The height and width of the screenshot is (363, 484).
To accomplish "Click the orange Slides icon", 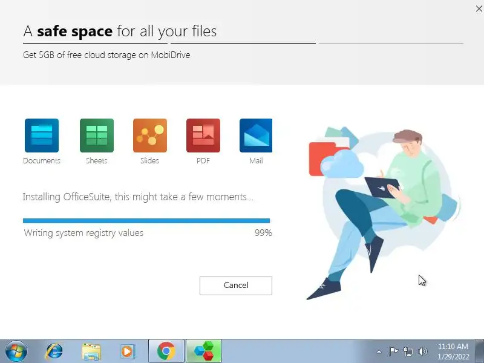I will 150,136.
